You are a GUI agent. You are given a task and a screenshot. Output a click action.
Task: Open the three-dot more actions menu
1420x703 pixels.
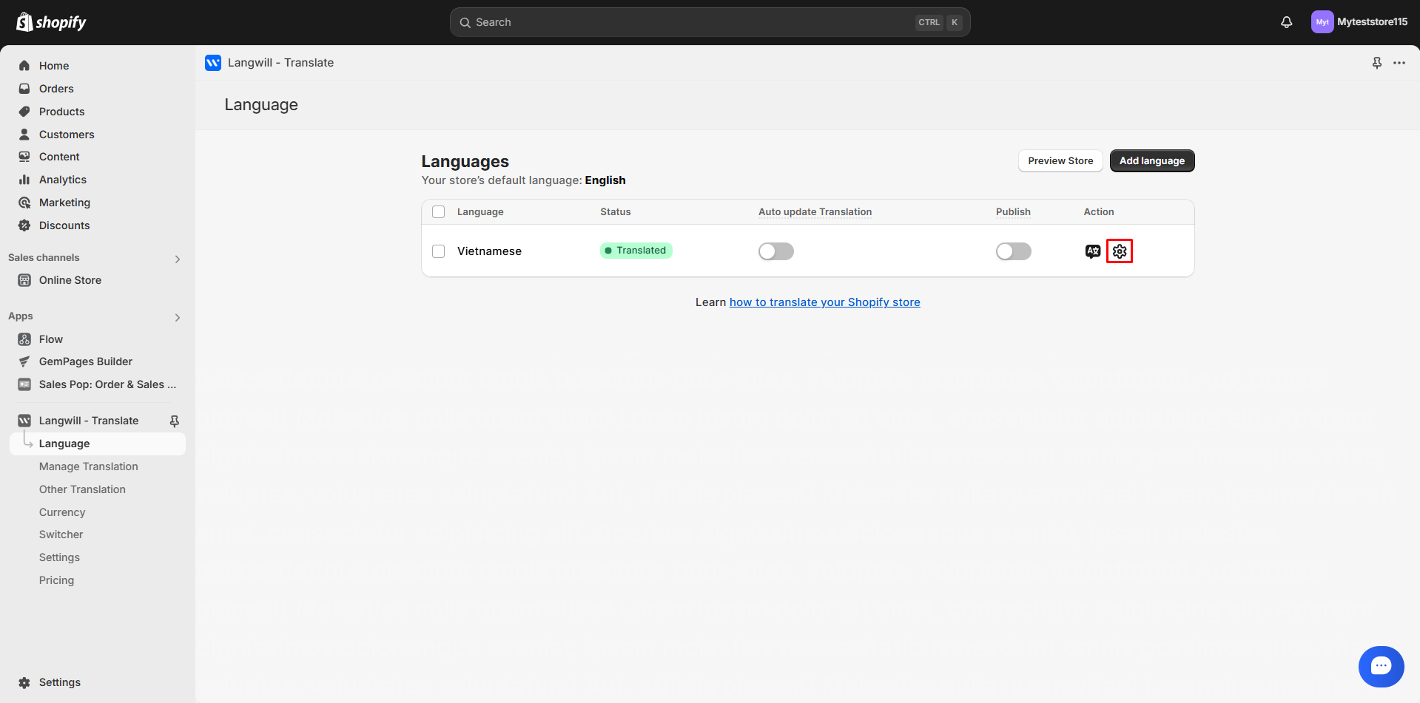click(x=1399, y=63)
